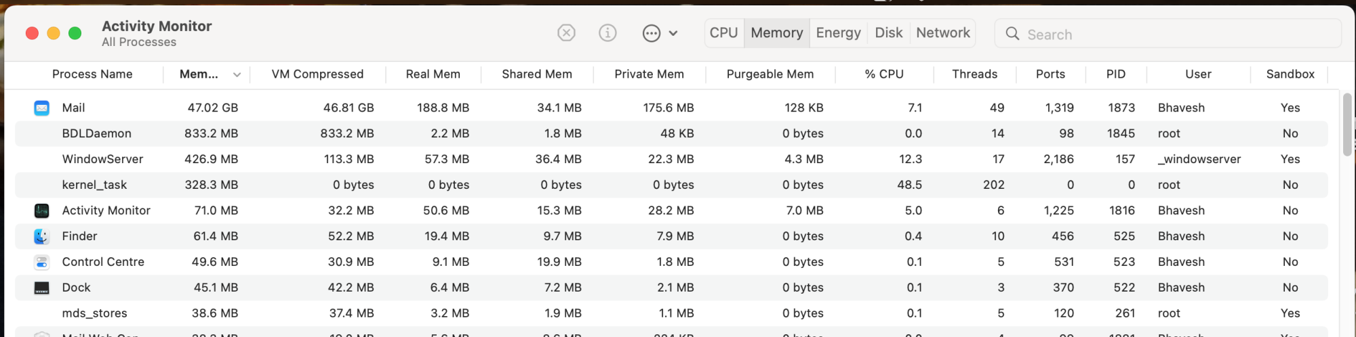1356x337 pixels.
Task: Click the vertical scrollbar thumb
Action: (x=1347, y=125)
